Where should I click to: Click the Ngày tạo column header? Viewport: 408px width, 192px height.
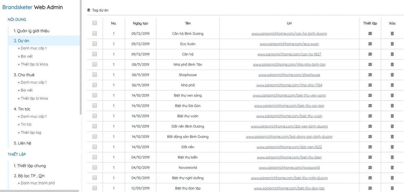pos(141,23)
